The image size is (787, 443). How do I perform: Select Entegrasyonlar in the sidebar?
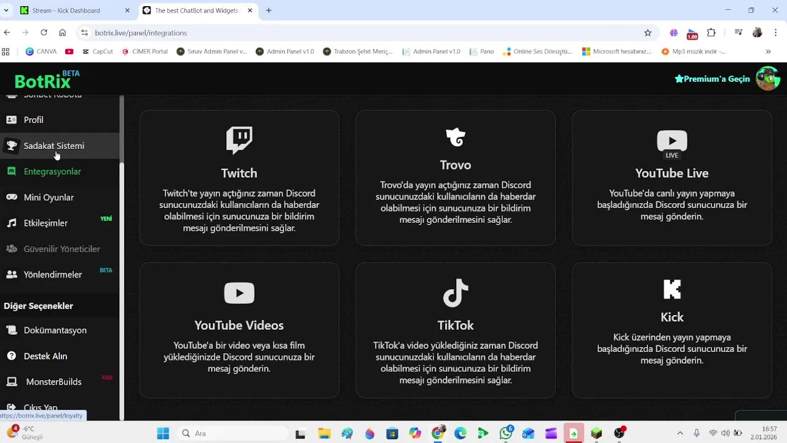[x=60, y=172]
